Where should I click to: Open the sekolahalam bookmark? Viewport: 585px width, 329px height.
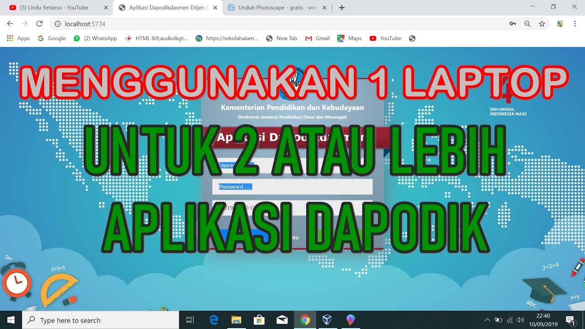227,38
